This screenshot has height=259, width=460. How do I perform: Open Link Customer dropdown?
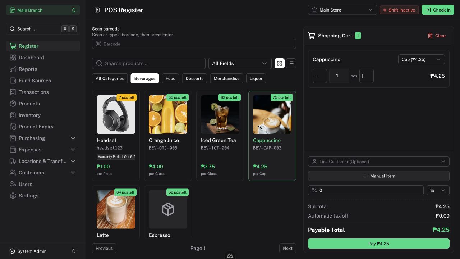378,162
